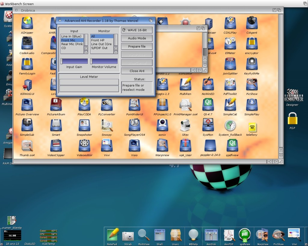Open the PGP padlock on desktop
308x246 pixels.
(x=292, y=118)
